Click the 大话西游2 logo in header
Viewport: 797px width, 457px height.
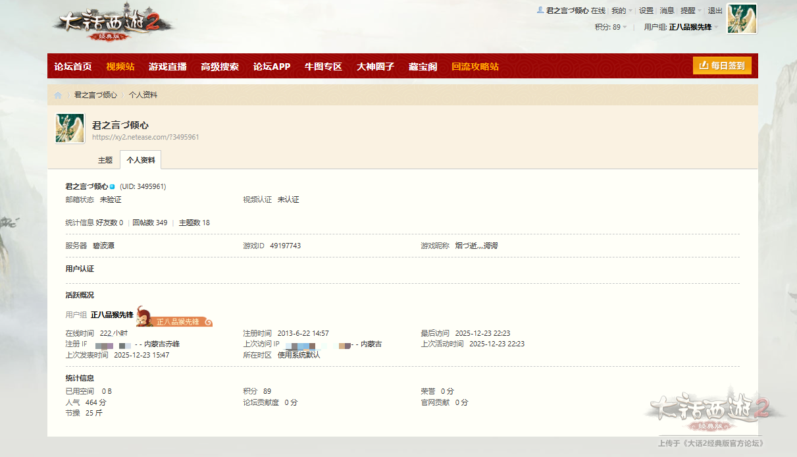tap(113, 25)
